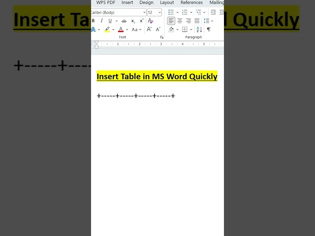Viewport: 315px width, 236px height.
Task: Open the WPS PDF tab
Action: pyautogui.click(x=106, y=2)
